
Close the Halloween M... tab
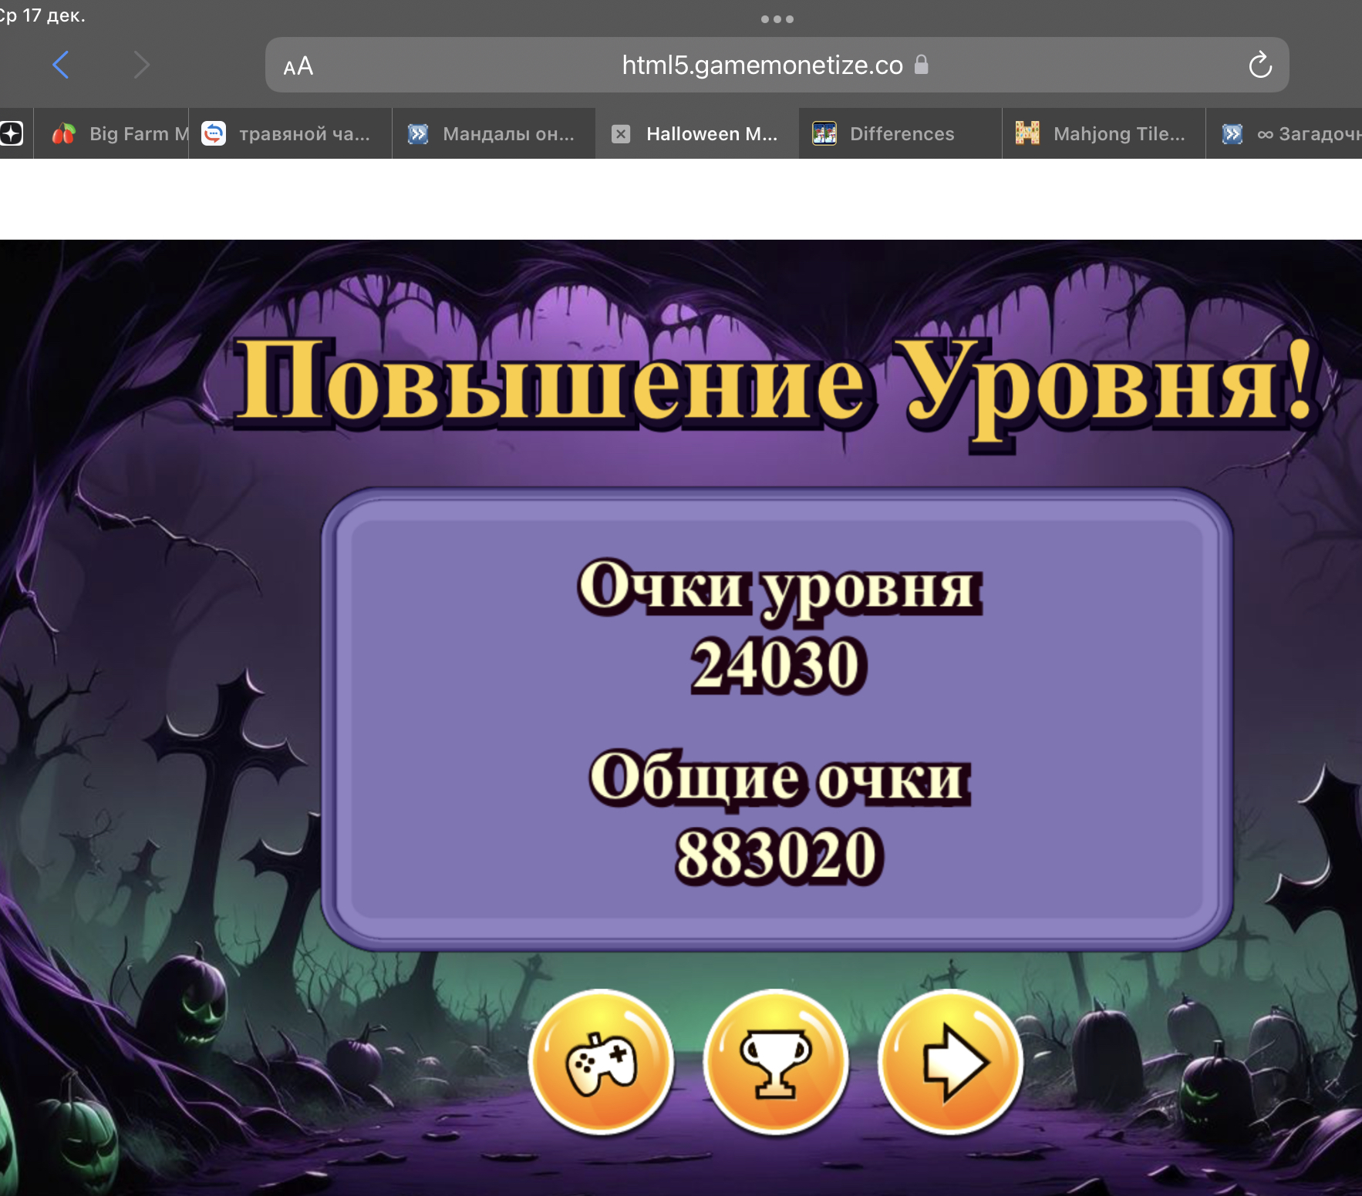pyautogui.click(x=621, y=134)
